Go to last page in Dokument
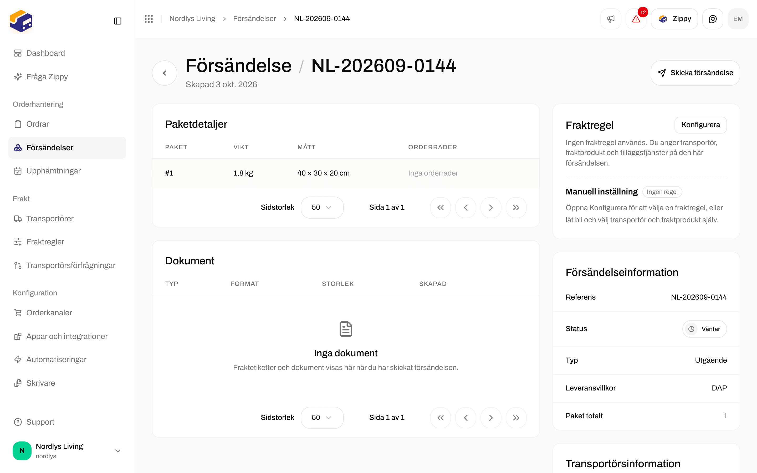 click(x=516, y=418)
